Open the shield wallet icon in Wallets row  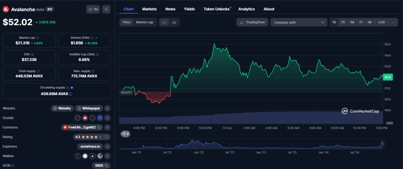point(85,156)
